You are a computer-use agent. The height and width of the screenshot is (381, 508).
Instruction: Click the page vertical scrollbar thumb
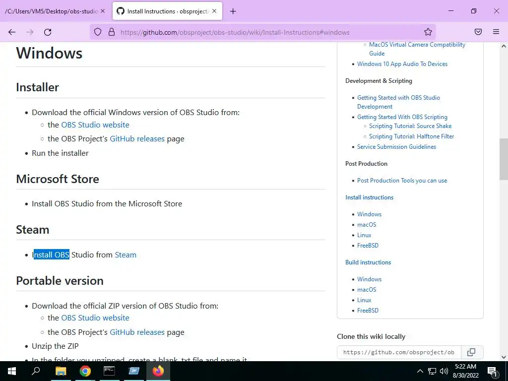(x=504, y=159)
